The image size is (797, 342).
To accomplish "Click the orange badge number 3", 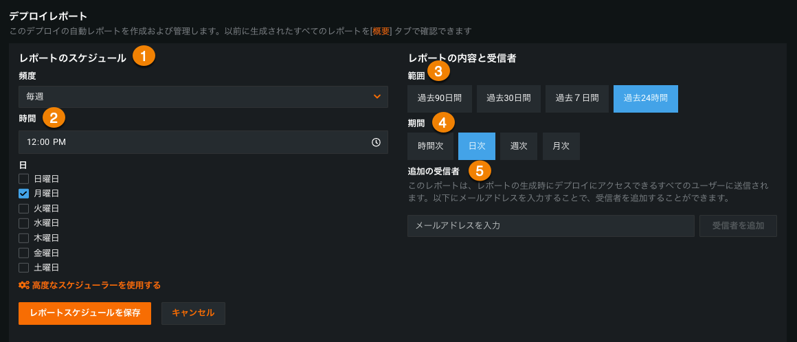I will (x=438, y=70).
